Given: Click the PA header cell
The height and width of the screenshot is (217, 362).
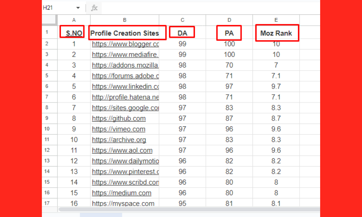Looking at the screenshot, I should pyautogui.click(x=229, y=33).
